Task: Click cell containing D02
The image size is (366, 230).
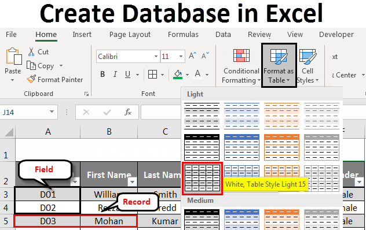Action: tap(47, 207)
